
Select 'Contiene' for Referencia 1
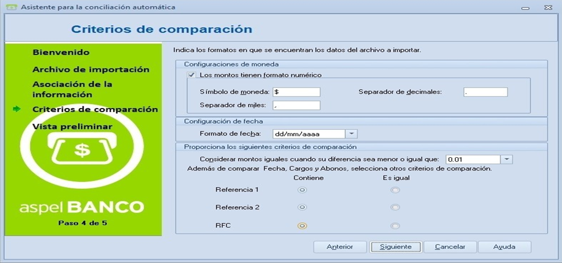[302, 190]
